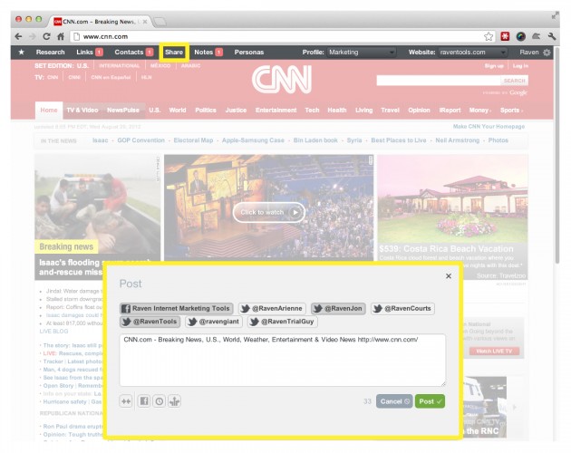Click the CNN search input field
The height and width of the screenshot is (453, 571).
(439, 81)
